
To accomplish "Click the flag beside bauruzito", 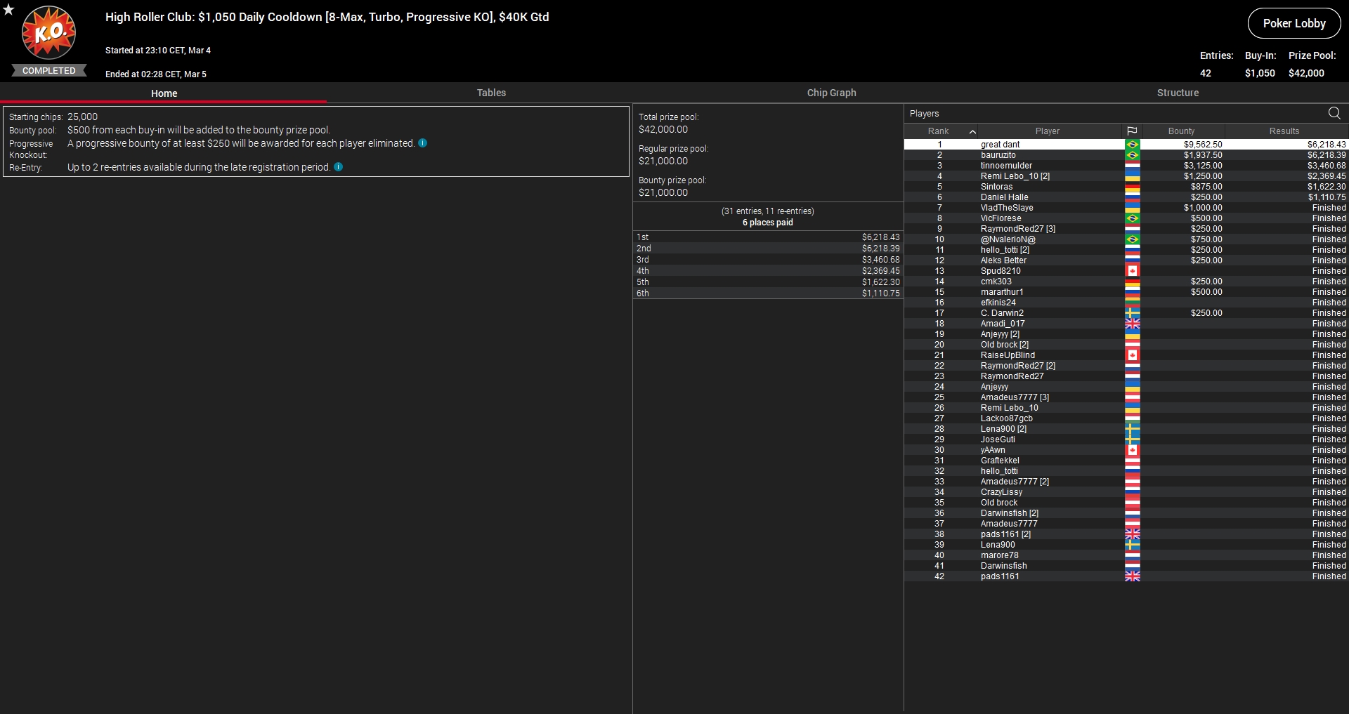I will tap(1132, 155).
